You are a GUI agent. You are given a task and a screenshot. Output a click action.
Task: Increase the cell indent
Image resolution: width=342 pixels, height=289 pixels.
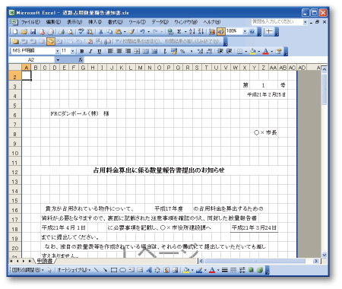[x=229, y=52]
